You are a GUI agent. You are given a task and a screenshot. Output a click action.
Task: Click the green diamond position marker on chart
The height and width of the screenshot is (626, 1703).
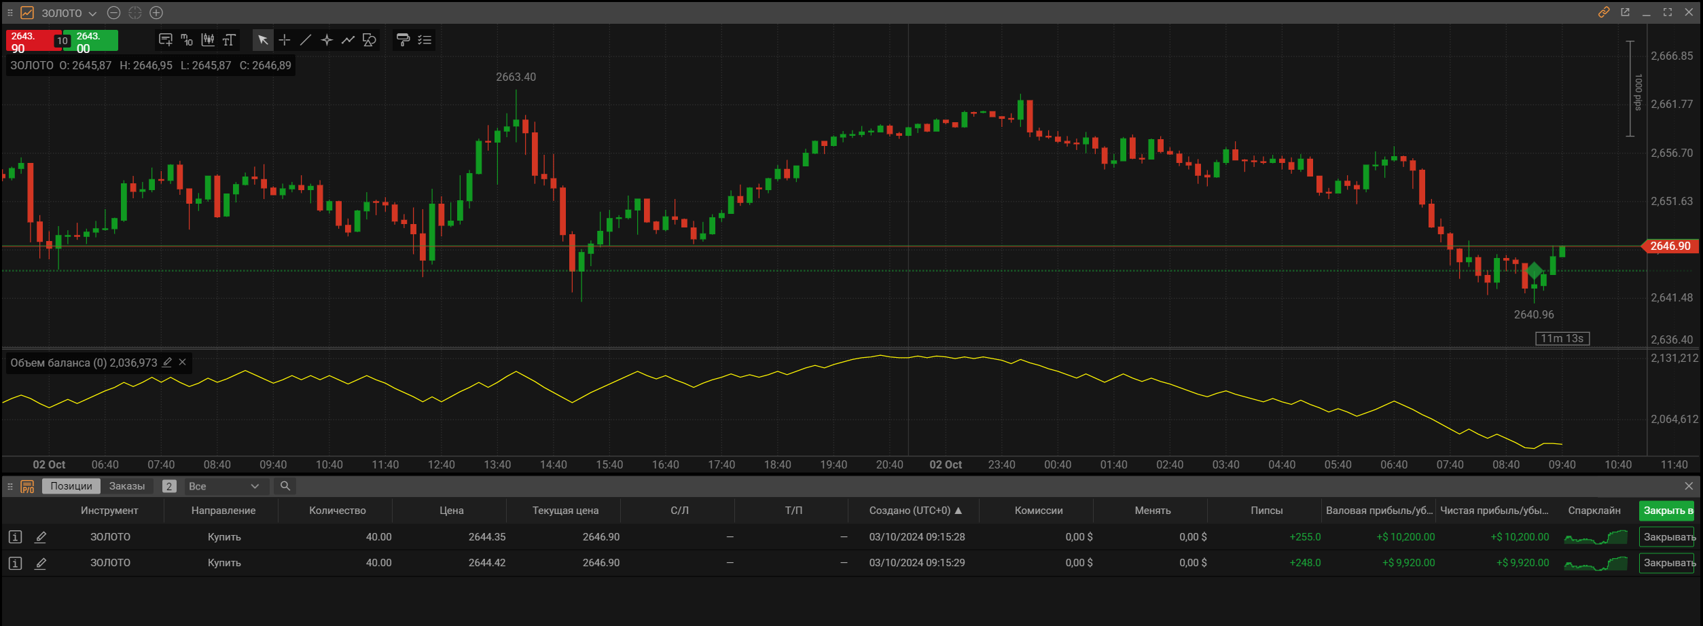[1534, 272]
